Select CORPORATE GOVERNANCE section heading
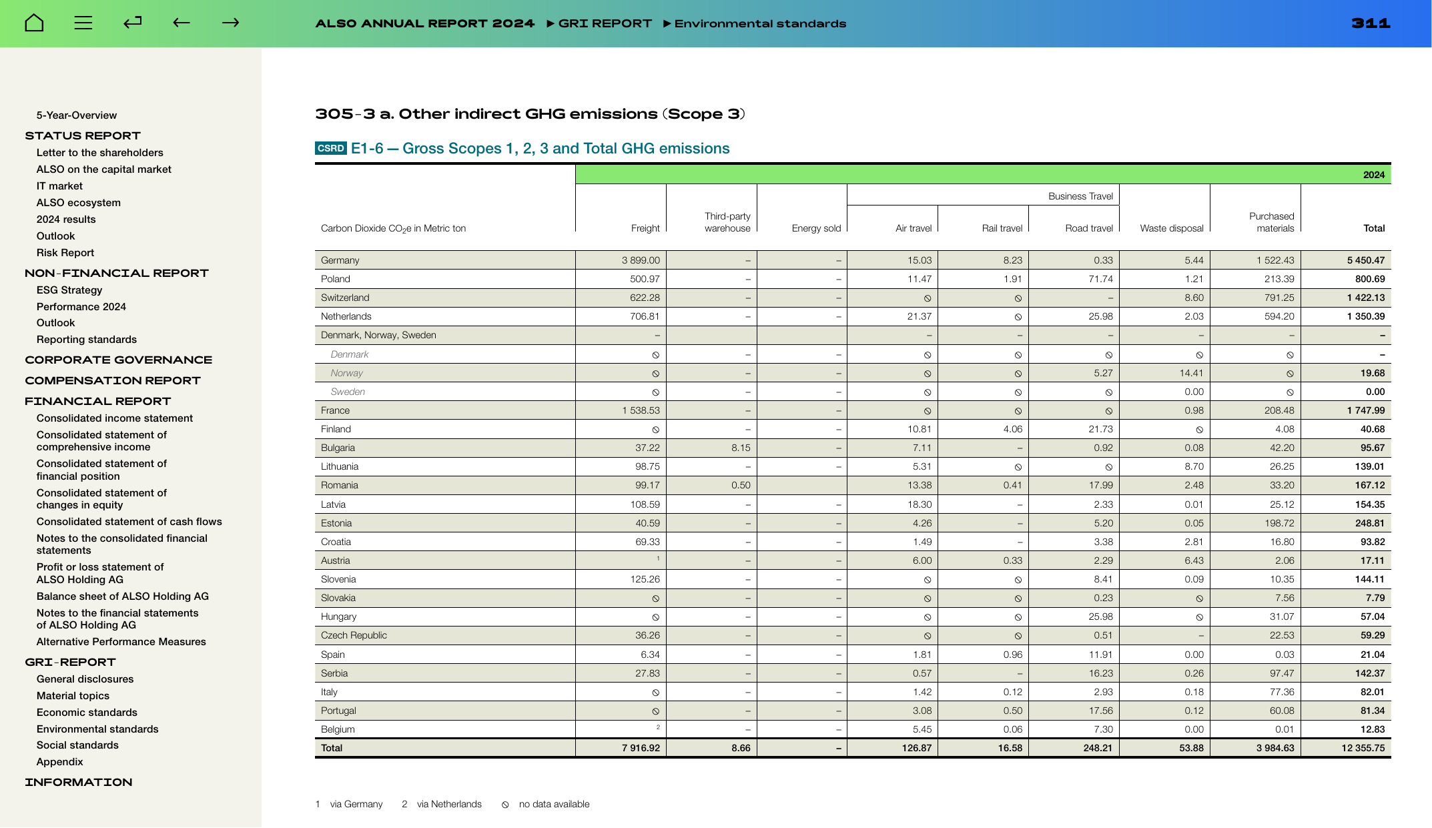This screenshot has width=1432, height=828. tap(119, 360)
